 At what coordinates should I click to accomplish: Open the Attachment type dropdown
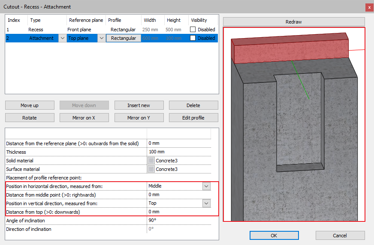pos(62,38)
